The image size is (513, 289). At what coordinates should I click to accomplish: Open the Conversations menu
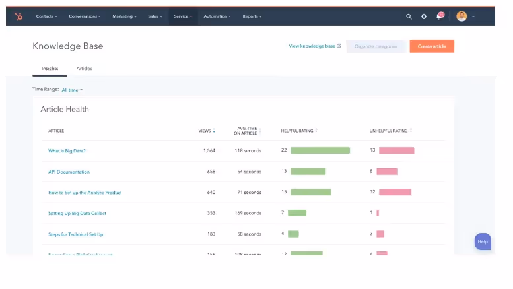pos(85,16)
